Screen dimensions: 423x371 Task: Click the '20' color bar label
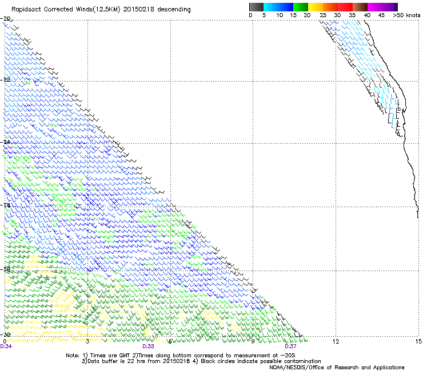(x=307, y=15)
